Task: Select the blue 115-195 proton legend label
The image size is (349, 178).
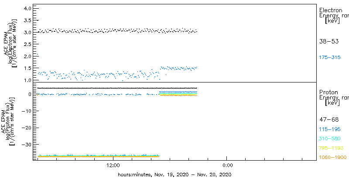Action: pos(330,129)
